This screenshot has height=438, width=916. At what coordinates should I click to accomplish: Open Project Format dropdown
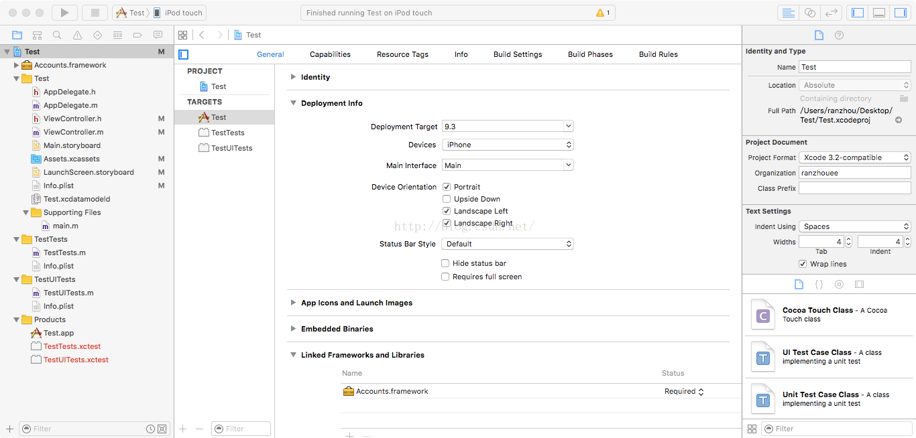point(855,157)
